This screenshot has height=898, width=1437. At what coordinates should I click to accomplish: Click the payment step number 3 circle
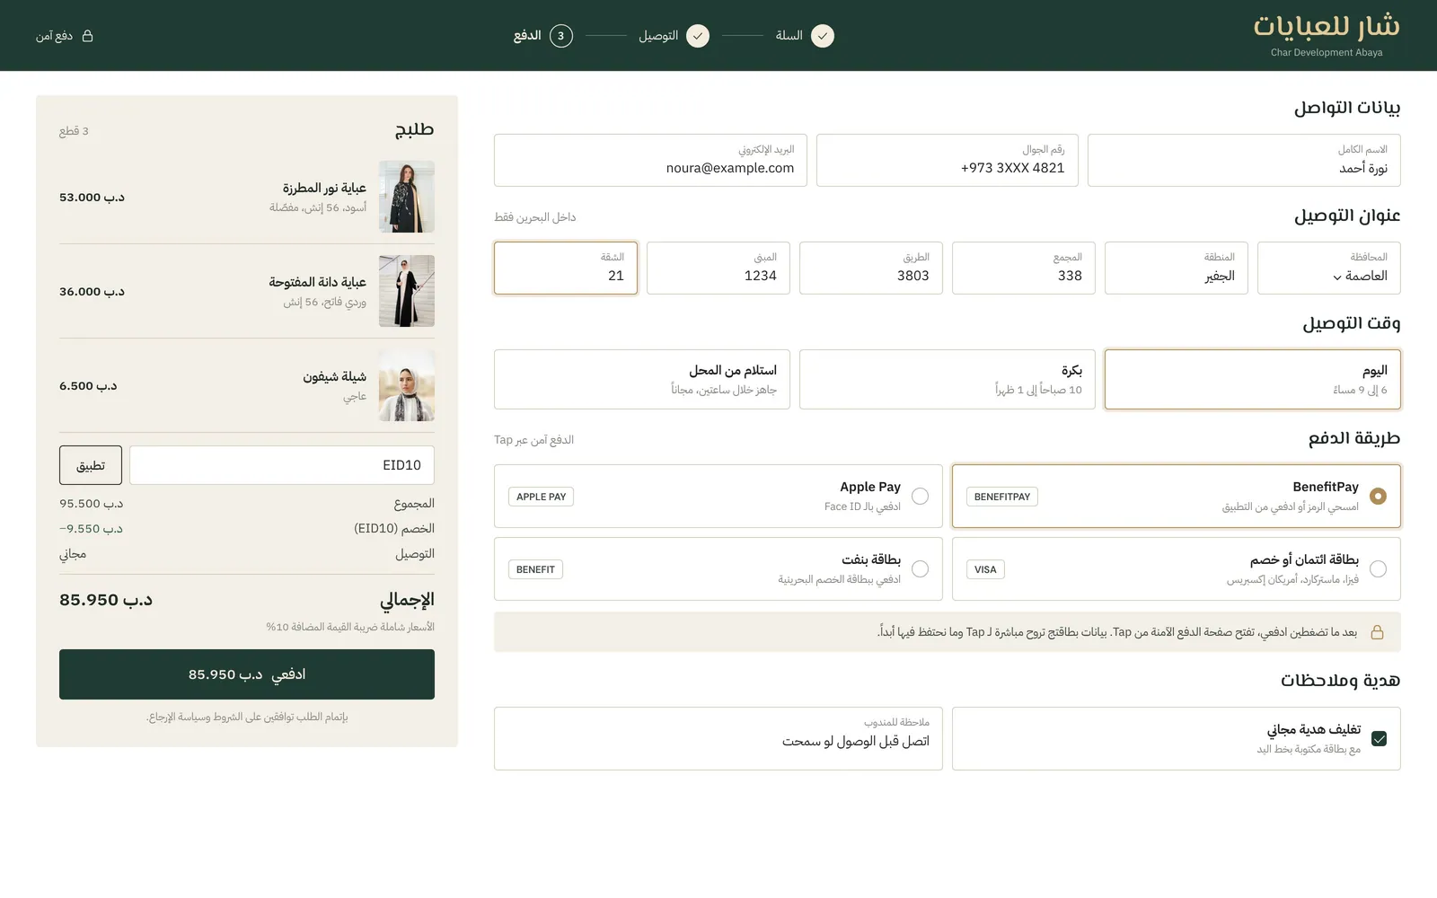pyautogui.click(x=561, y=36)
